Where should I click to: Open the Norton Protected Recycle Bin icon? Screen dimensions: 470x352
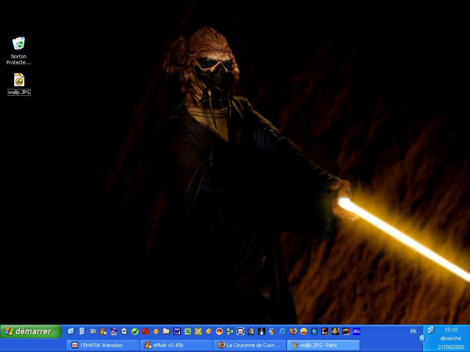pyautogui.click(x=18, y=51)
